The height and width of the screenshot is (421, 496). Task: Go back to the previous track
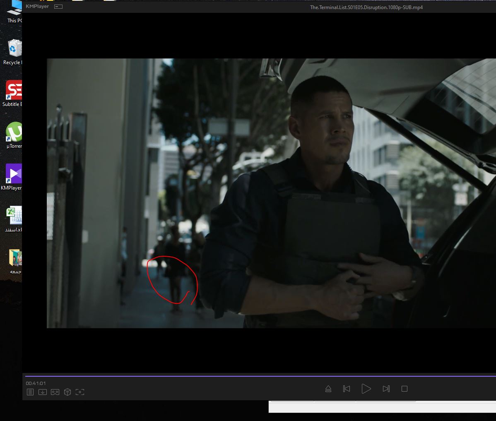(347, 389)
